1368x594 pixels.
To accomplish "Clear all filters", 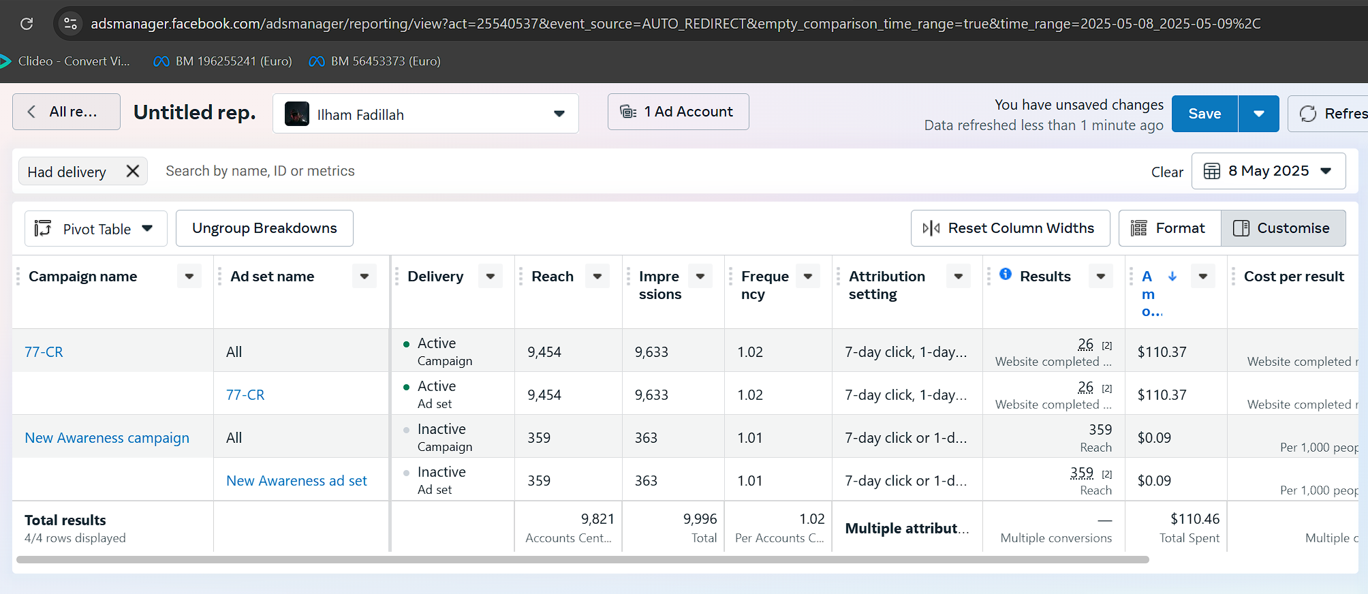I will click(1167, 172).
